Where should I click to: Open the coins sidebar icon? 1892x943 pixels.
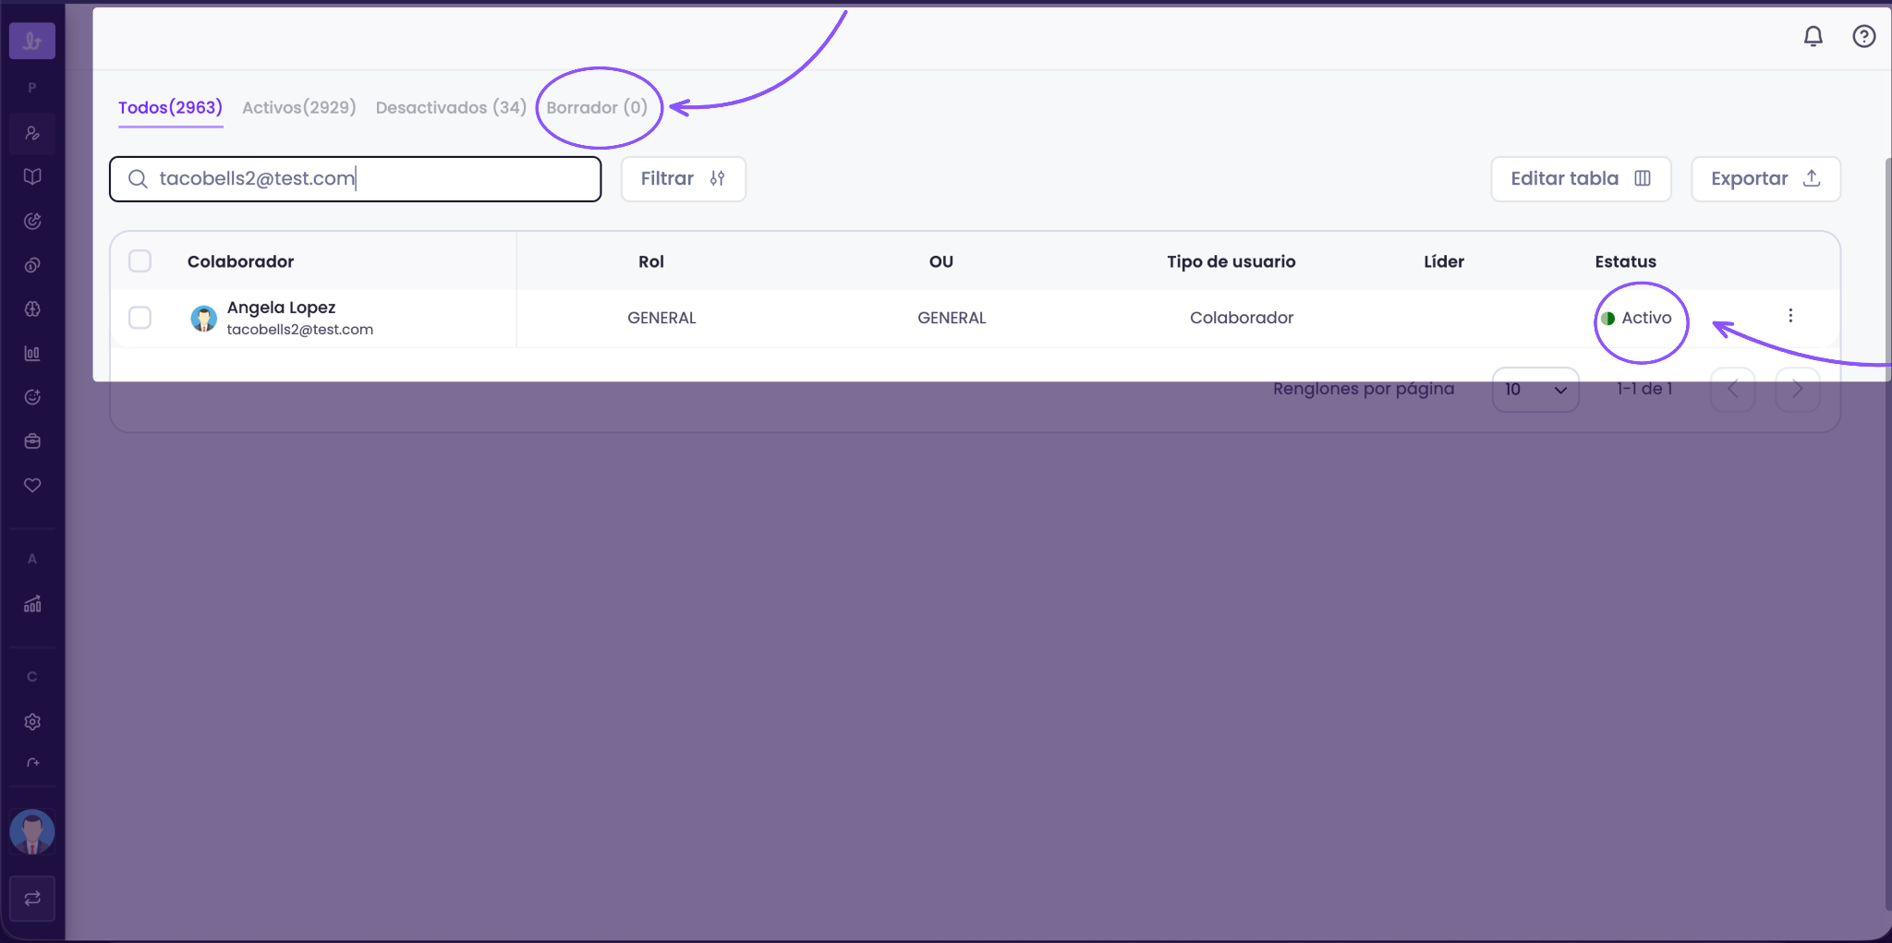32,265
